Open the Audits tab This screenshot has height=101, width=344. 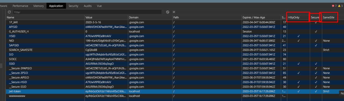(x=88, y=6)
